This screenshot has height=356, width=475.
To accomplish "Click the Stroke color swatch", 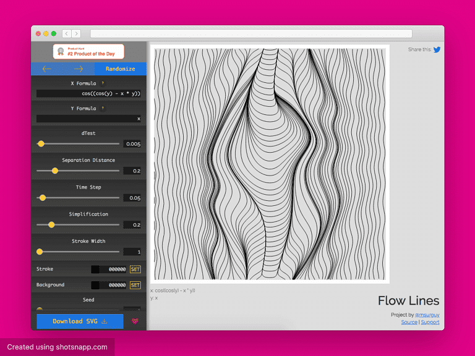I will click(95, 269).
